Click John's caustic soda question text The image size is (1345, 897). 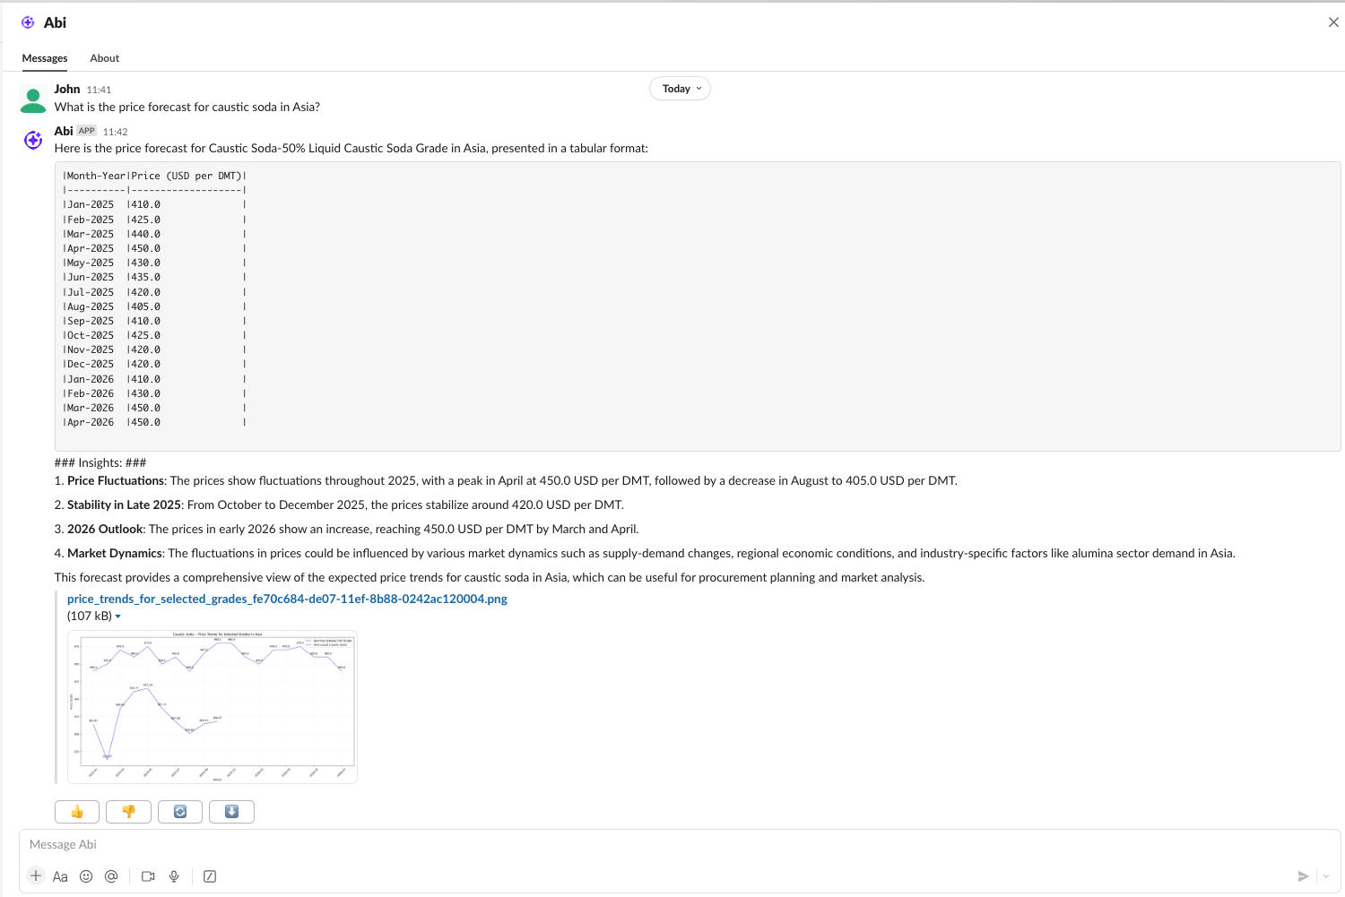pos(187,107)
